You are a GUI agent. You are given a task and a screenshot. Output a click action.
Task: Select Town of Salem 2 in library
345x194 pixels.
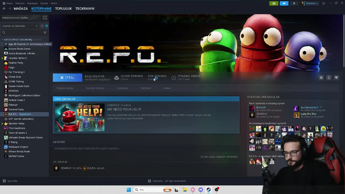pos(18,133)
